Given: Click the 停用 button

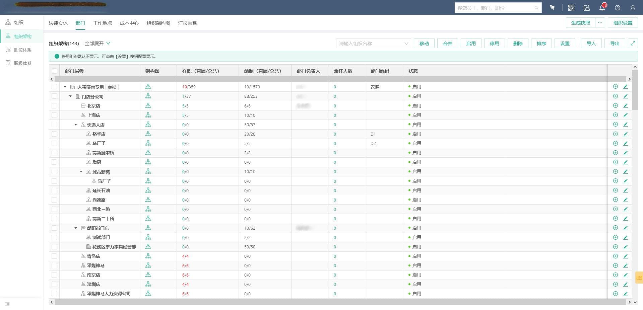Looking at the screenshot, I should (495, 44).
